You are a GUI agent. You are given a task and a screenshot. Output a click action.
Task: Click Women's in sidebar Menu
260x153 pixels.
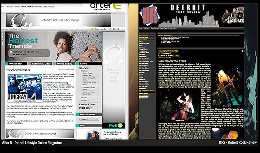[x=85, y=101]
